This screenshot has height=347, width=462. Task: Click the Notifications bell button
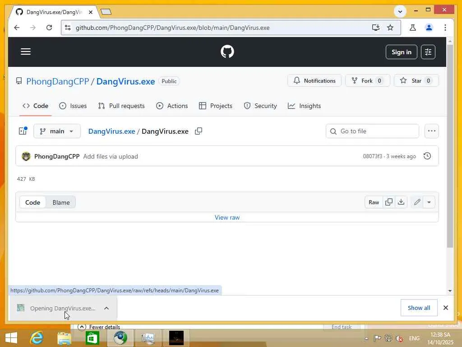point(314,80)
